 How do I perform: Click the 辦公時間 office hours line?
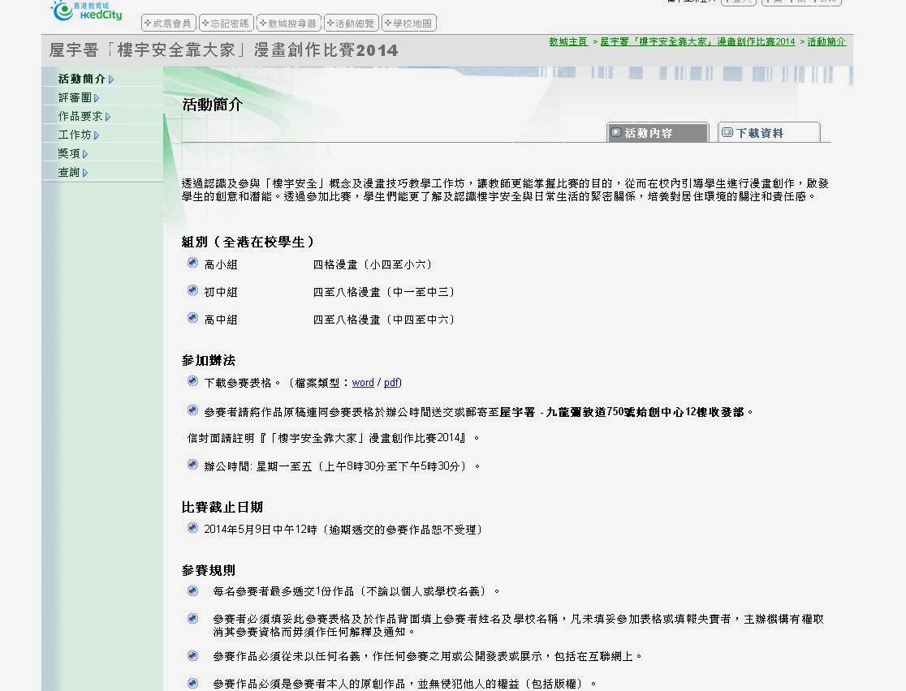pos(342,466)
